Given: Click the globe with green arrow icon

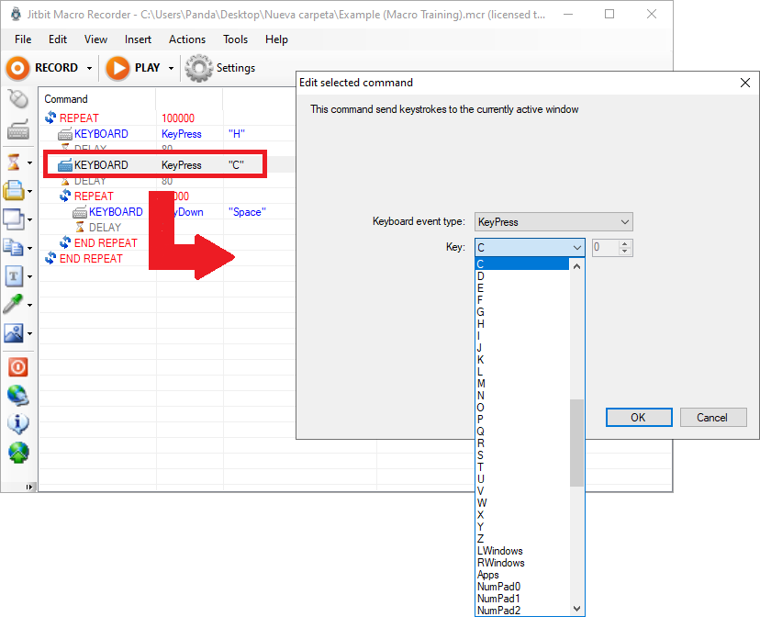Looking at the screenshot, I should 18,453.
